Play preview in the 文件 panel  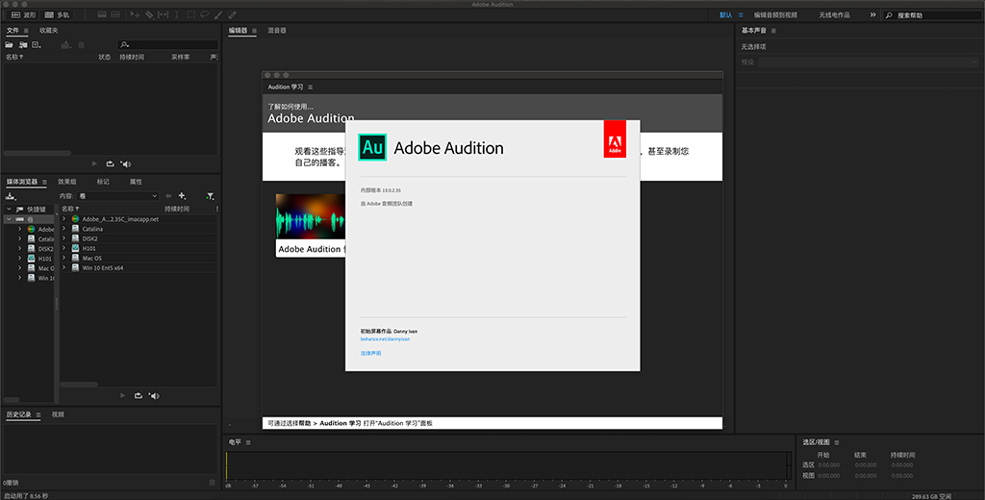(95, 163)
